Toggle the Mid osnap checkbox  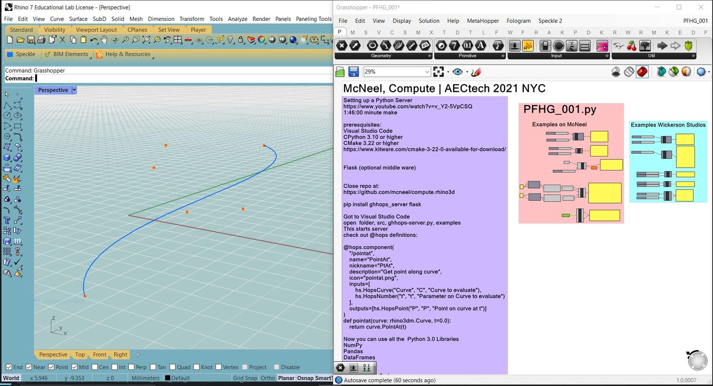pos(74,367)
